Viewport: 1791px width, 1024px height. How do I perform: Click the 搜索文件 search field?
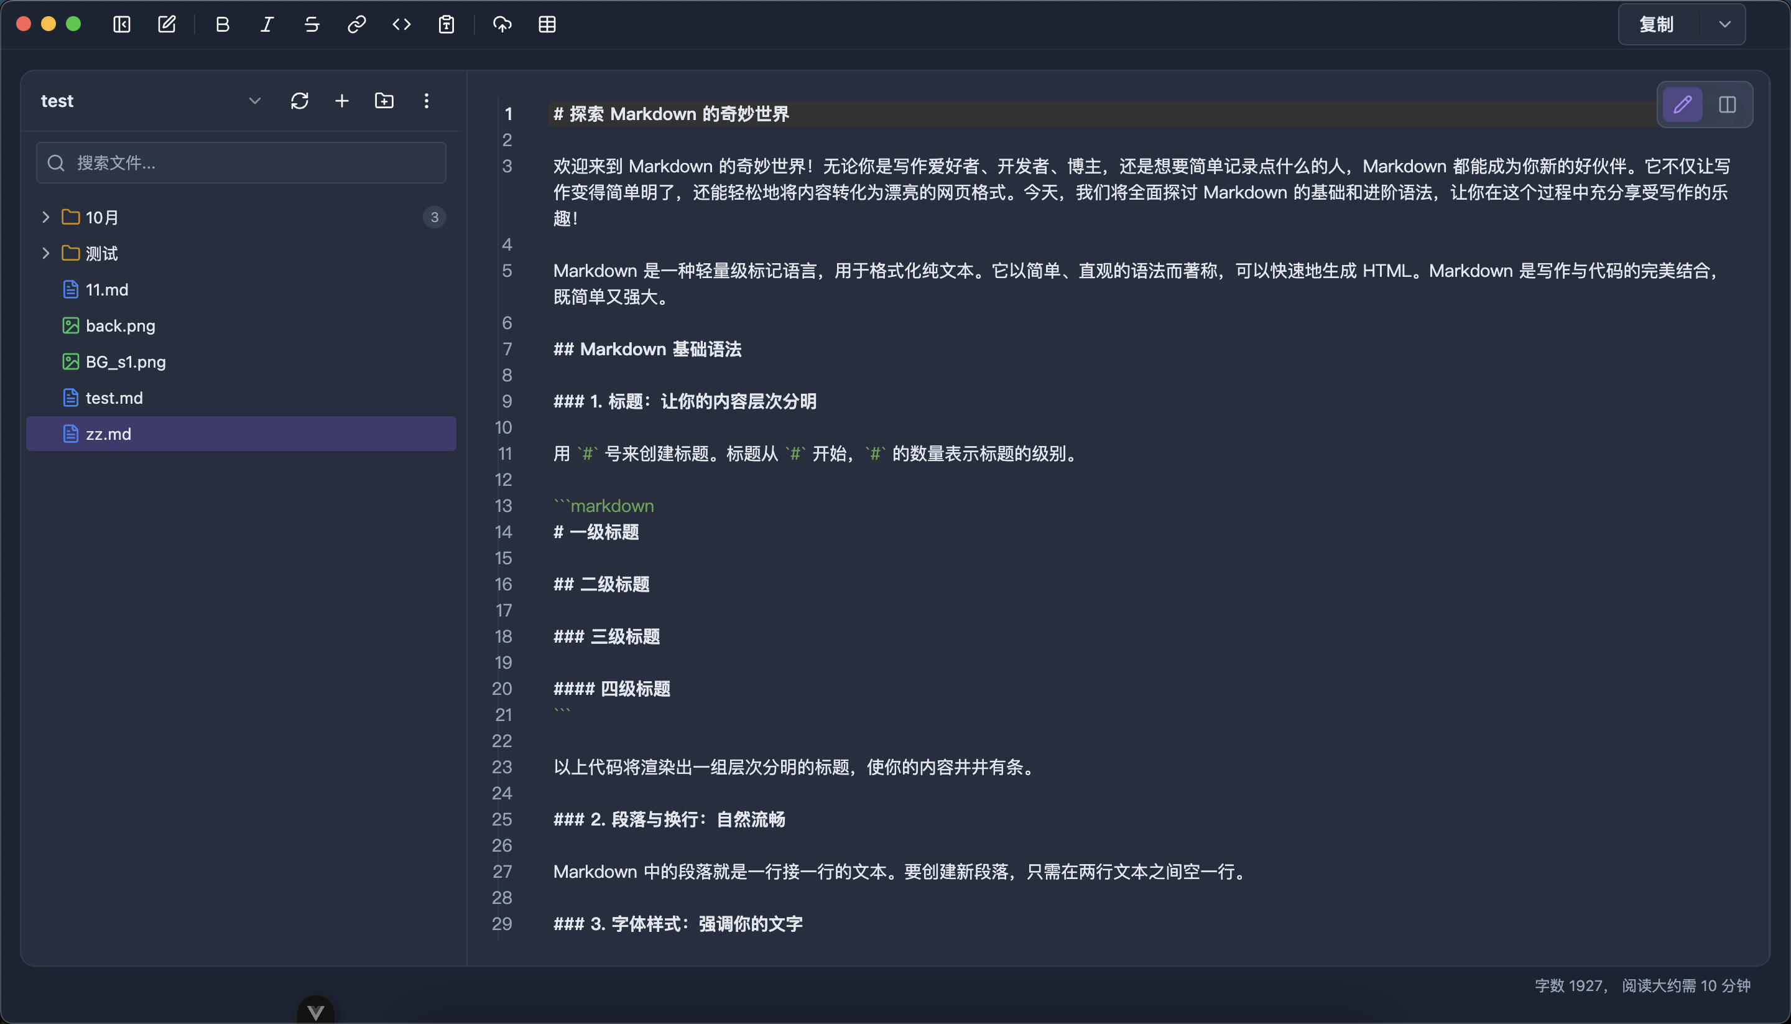coord(241,163)
